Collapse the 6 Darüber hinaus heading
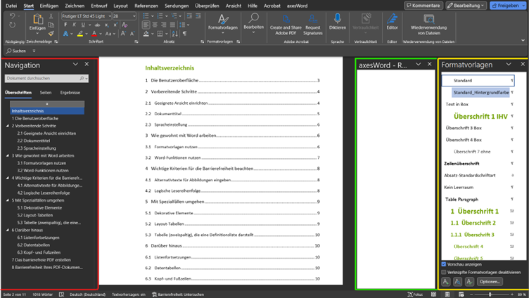The width and height of the screenshot is (529, 298). [x=8, y=230]
